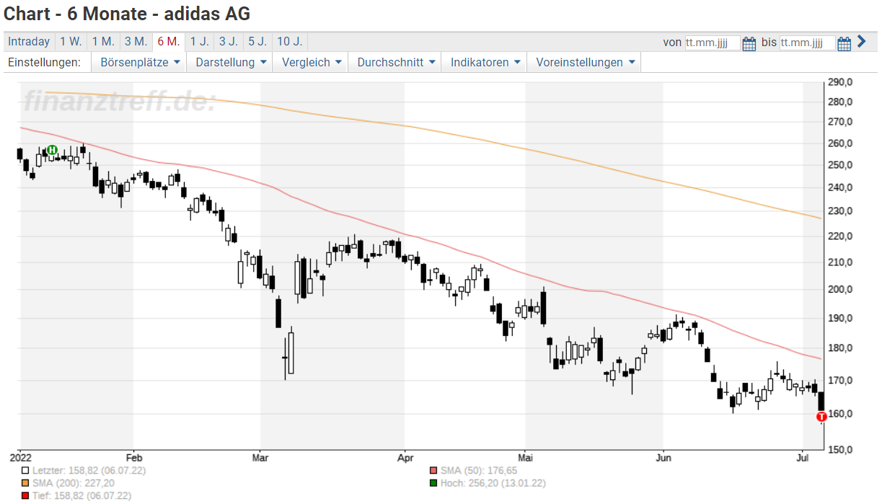882x504 pixels.
Task: Switch chart to 3 M. period
Action: pyautogui.click(x=136, y=42)
